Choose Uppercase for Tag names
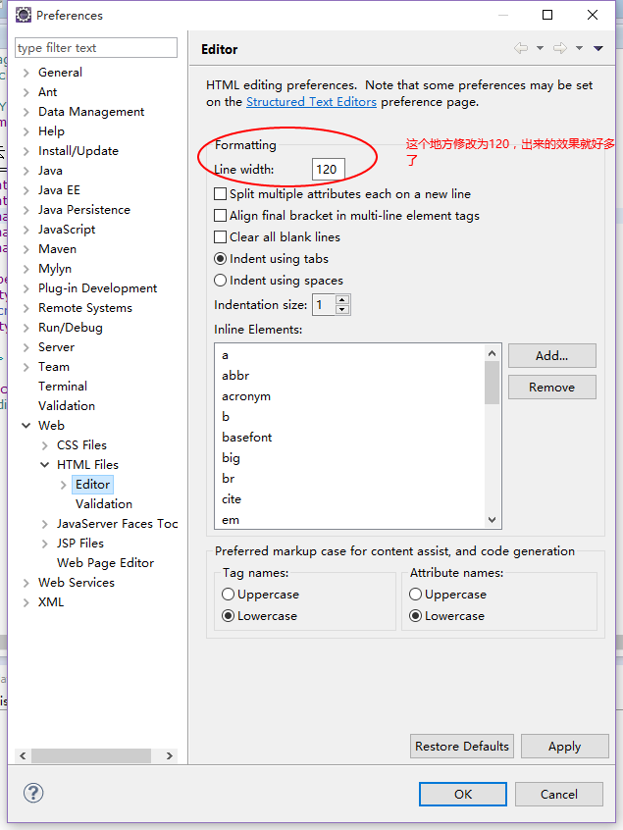The image size is (623, 830). coord(229,594)
